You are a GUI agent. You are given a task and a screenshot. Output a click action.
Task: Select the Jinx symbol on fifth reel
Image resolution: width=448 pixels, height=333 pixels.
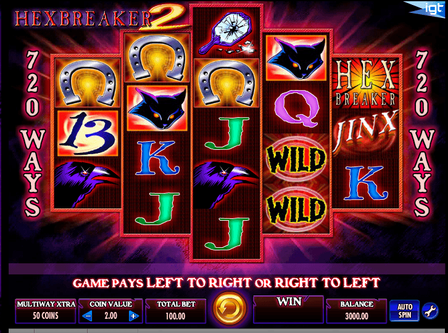point(366,132)
